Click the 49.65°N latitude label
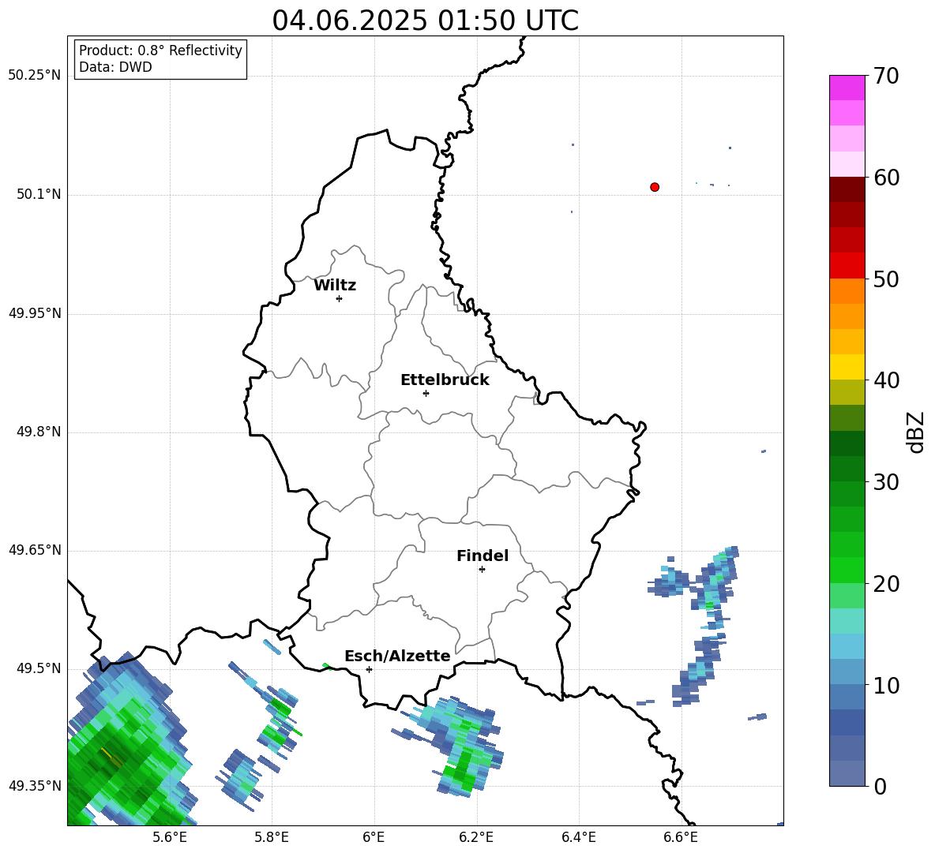This screenshot has height=853, width=935. tap(35, 550)
